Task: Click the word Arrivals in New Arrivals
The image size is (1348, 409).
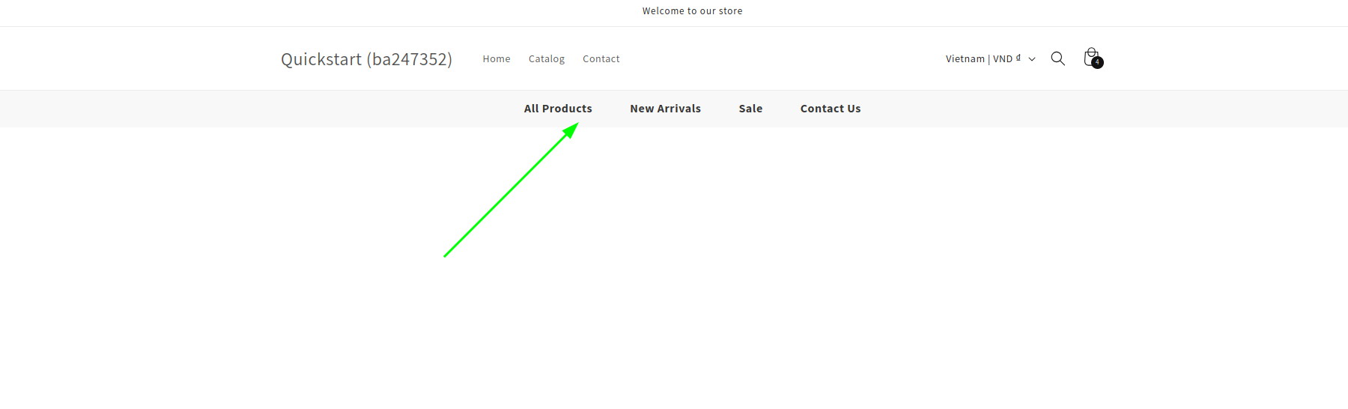Action: click(679, 109)
